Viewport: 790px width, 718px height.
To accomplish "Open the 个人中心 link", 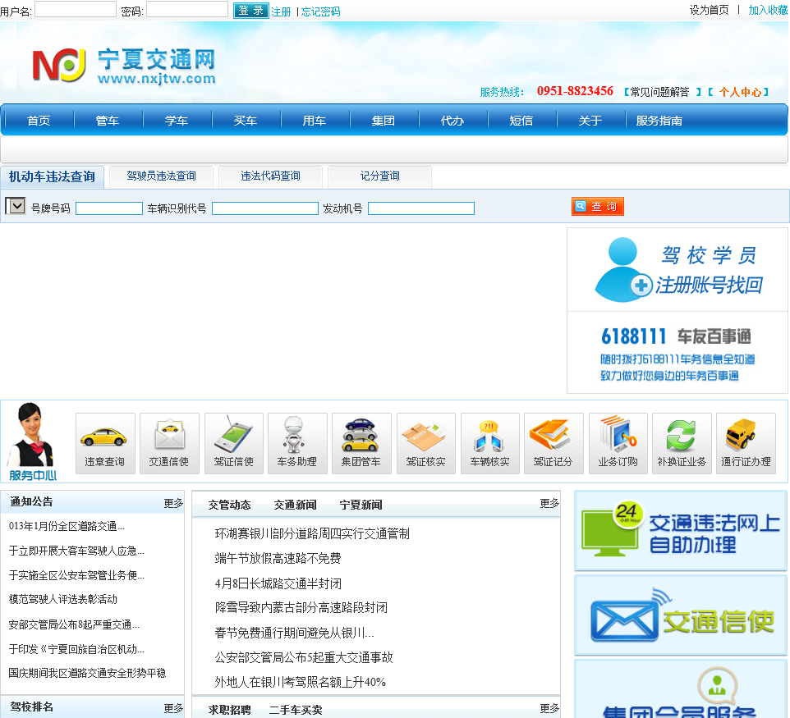I will pos(740,92).
